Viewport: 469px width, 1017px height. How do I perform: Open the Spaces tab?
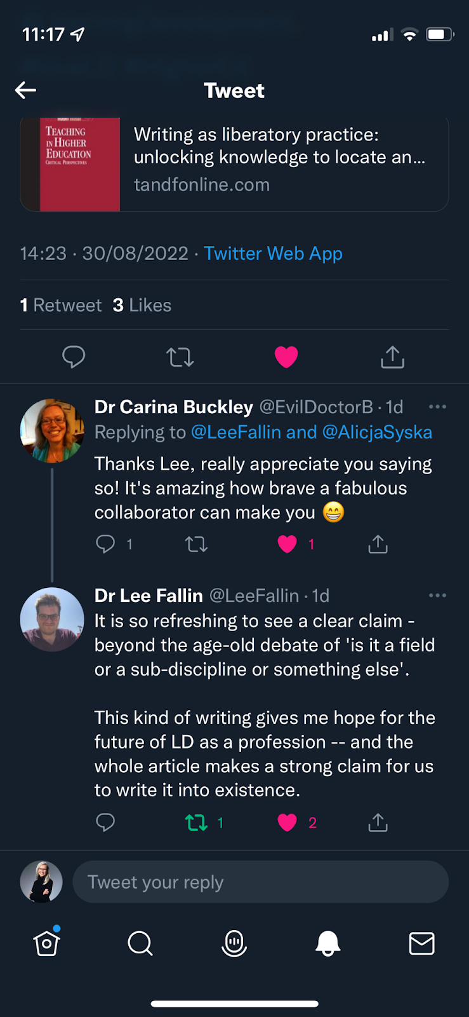(234, 943)
